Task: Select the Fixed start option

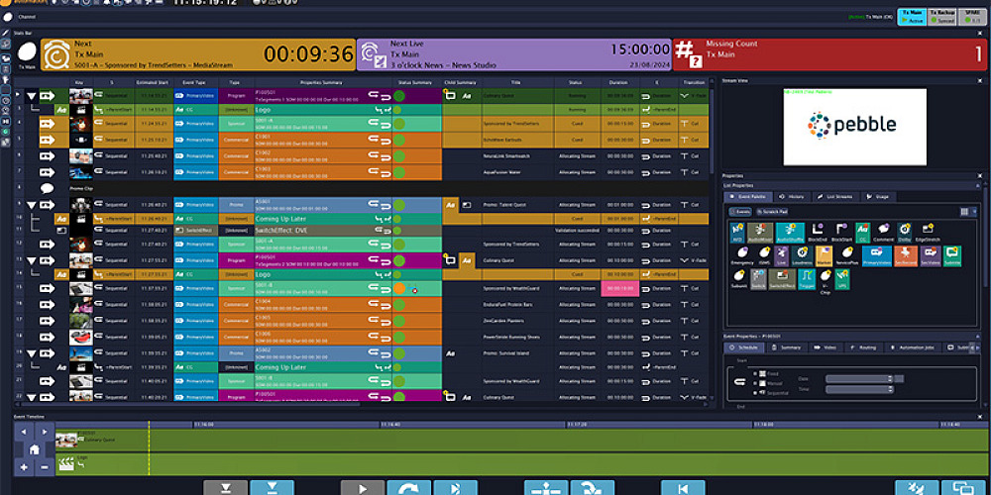Action: pos(756,373)
